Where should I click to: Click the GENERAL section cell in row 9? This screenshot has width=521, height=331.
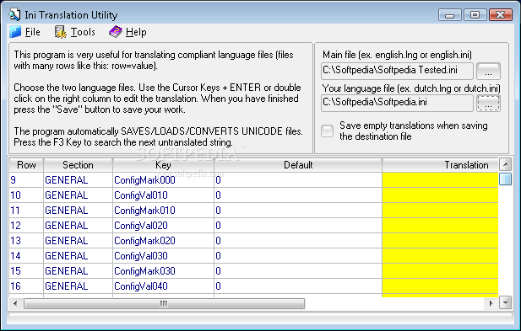[x=78, y=180]
